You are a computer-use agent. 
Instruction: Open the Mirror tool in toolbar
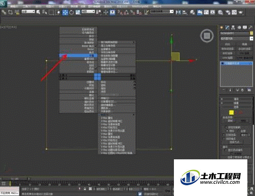[178, 12]
